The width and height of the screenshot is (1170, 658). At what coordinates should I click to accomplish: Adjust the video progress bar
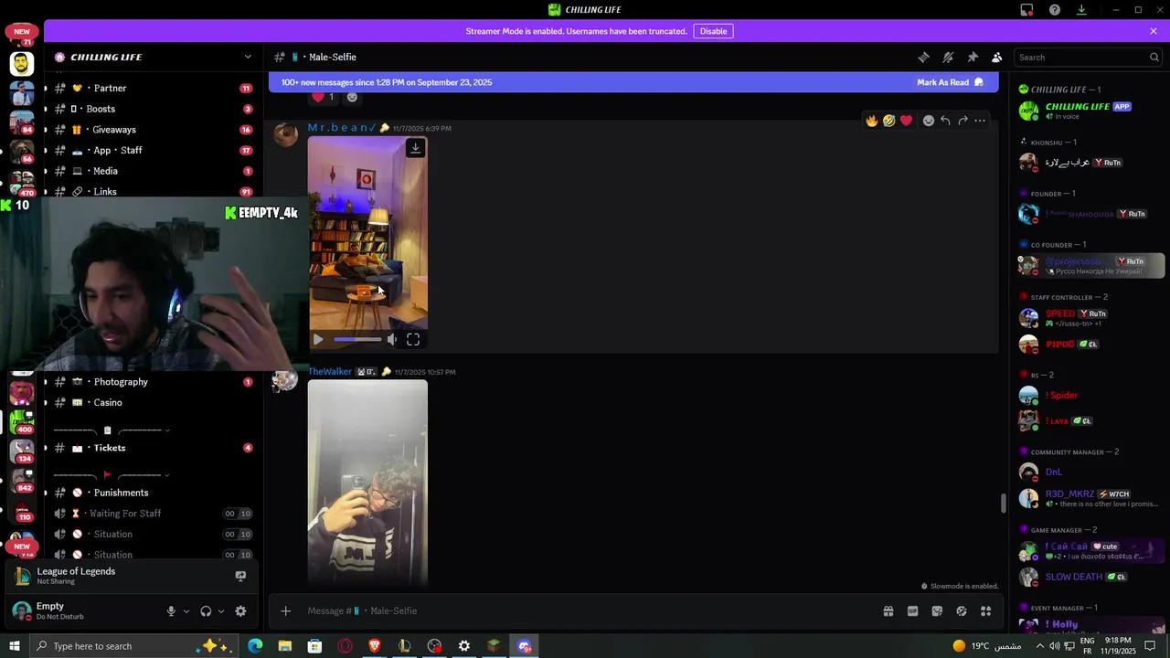coord(357,339)
